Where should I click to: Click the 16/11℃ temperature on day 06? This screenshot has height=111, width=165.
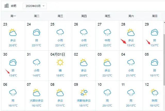point(13,106)
